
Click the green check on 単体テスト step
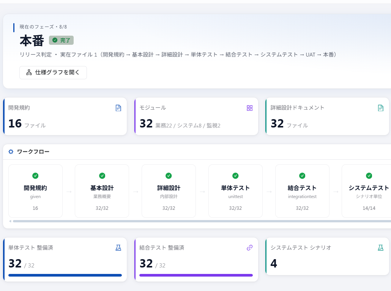[235, 176]
